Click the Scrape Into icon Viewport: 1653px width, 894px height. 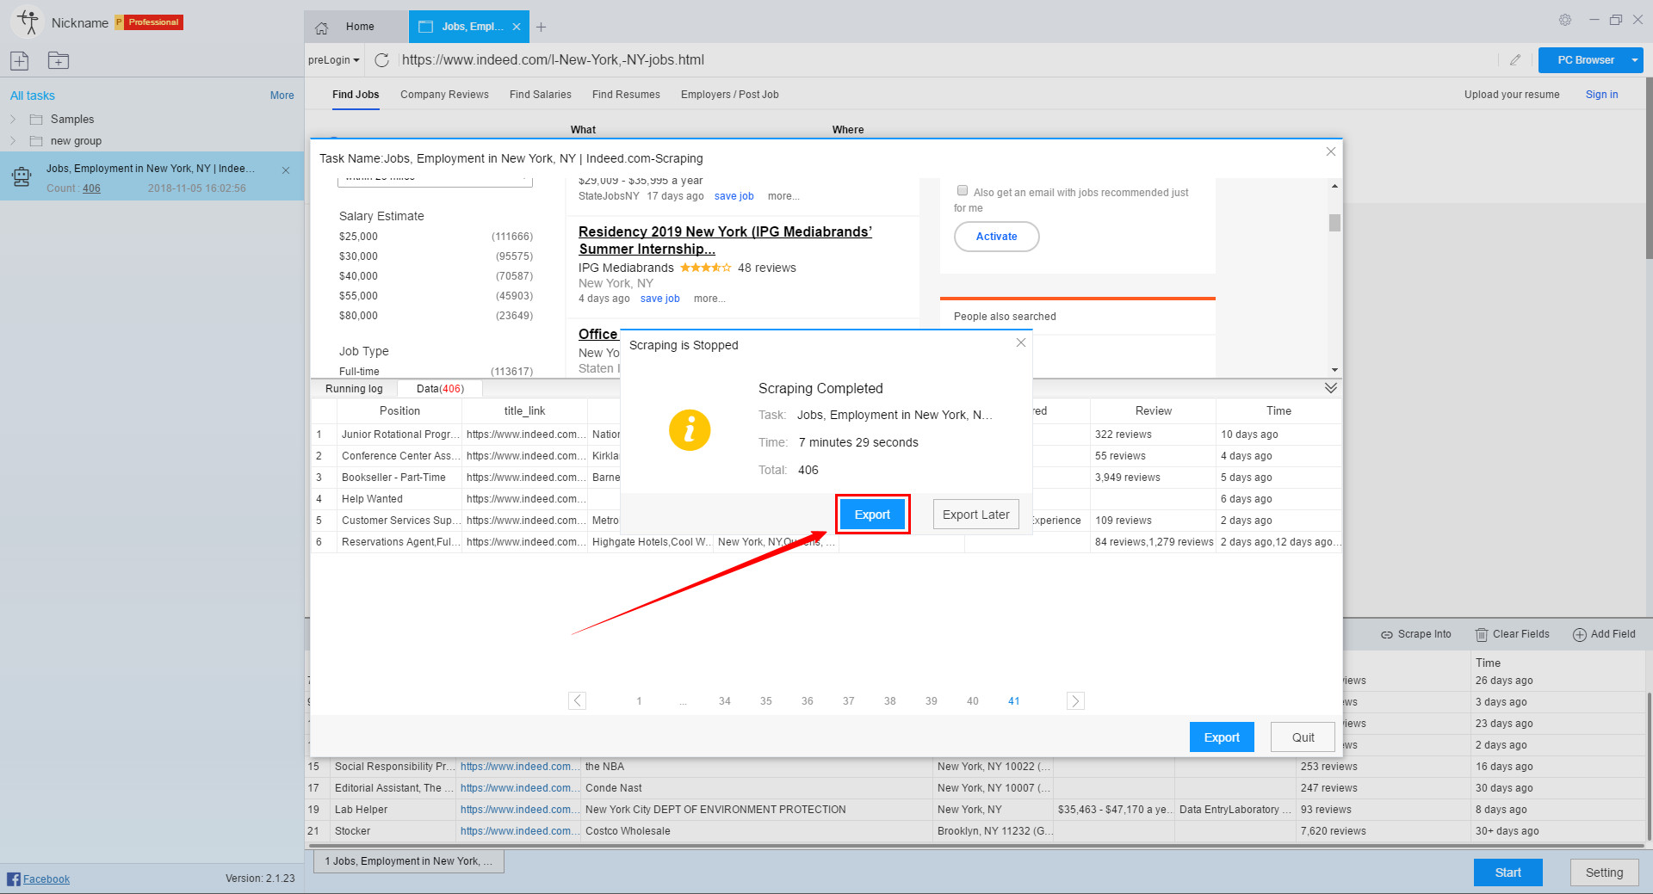(1387, 635)
